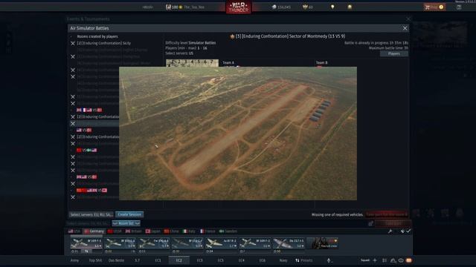The width and height of the screenshot is (476, 267).
Task: Select the Britain nation tab
Action: point(134,231)
